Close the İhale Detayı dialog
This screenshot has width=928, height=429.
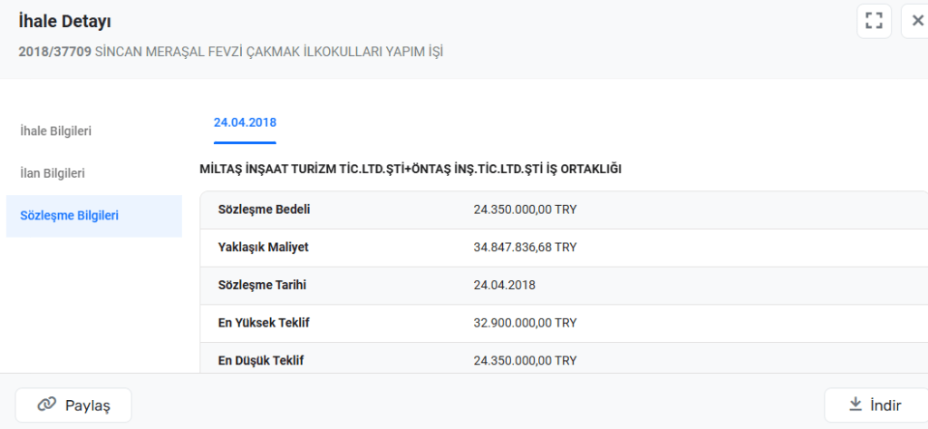point(916,21)
